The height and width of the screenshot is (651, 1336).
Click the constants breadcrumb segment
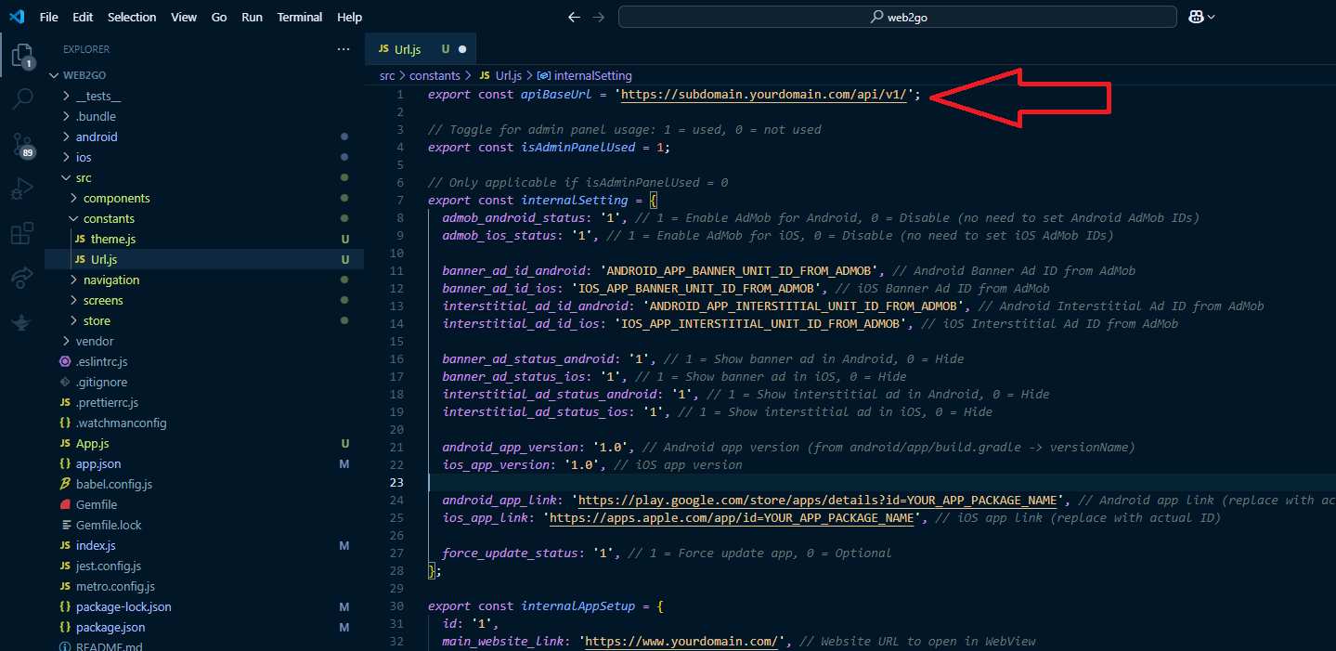435,75
